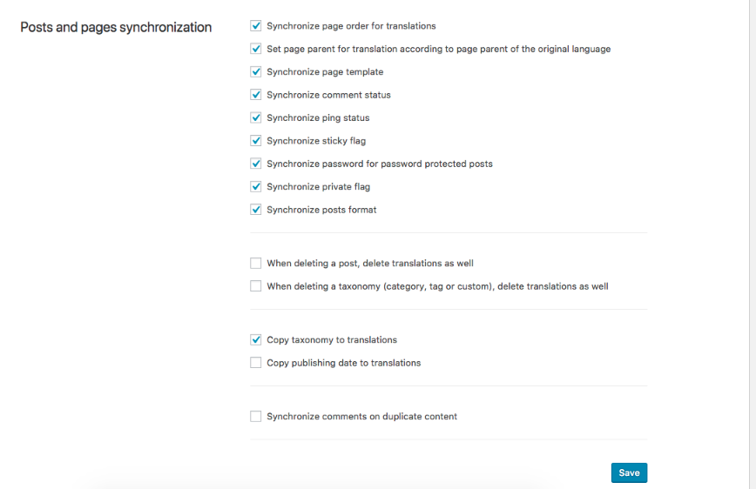
Task: Uncheck Synchronize password for protected posts
Action: click(x=256, y=164)
